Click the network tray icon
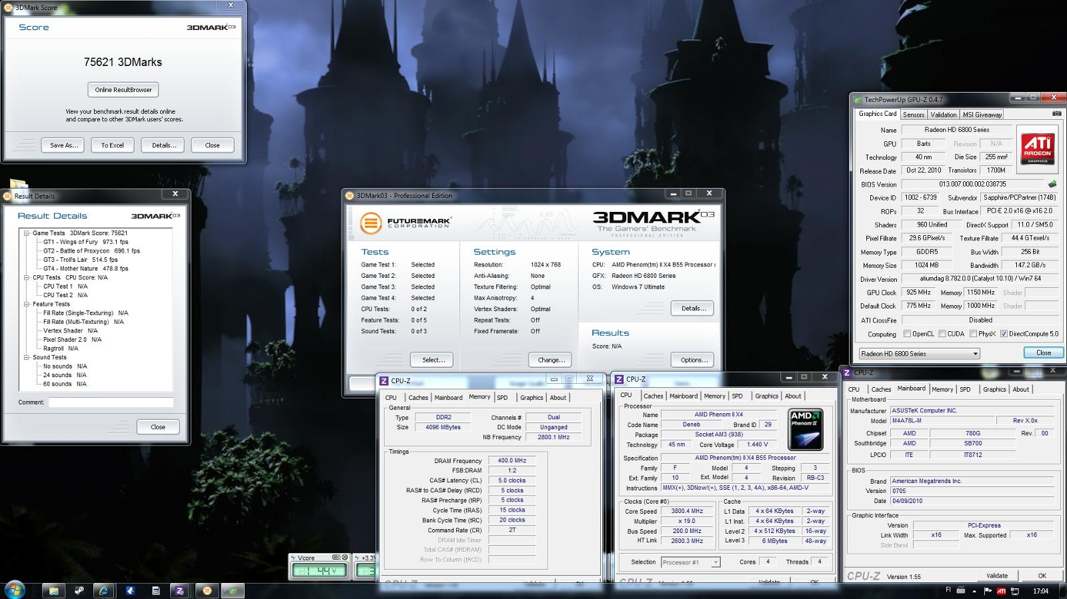The height and width of the screenshot is (599, 1067). [1015, 591]
